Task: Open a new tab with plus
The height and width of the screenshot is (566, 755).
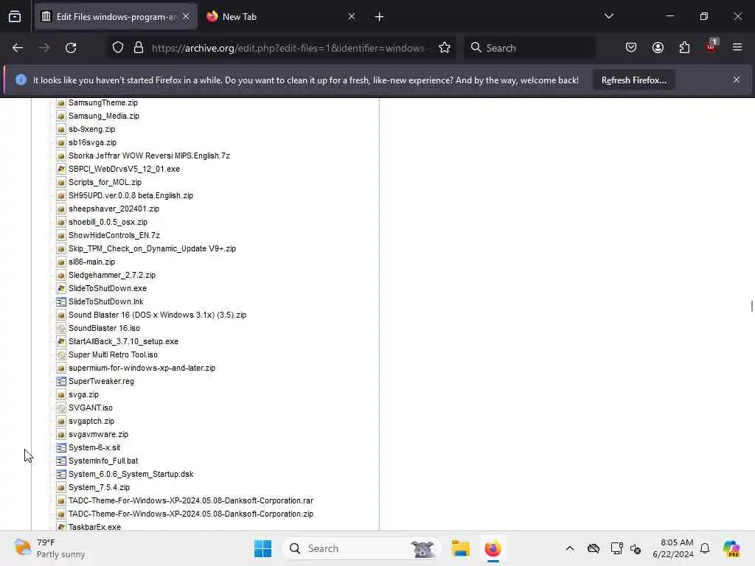Action: 379,17
